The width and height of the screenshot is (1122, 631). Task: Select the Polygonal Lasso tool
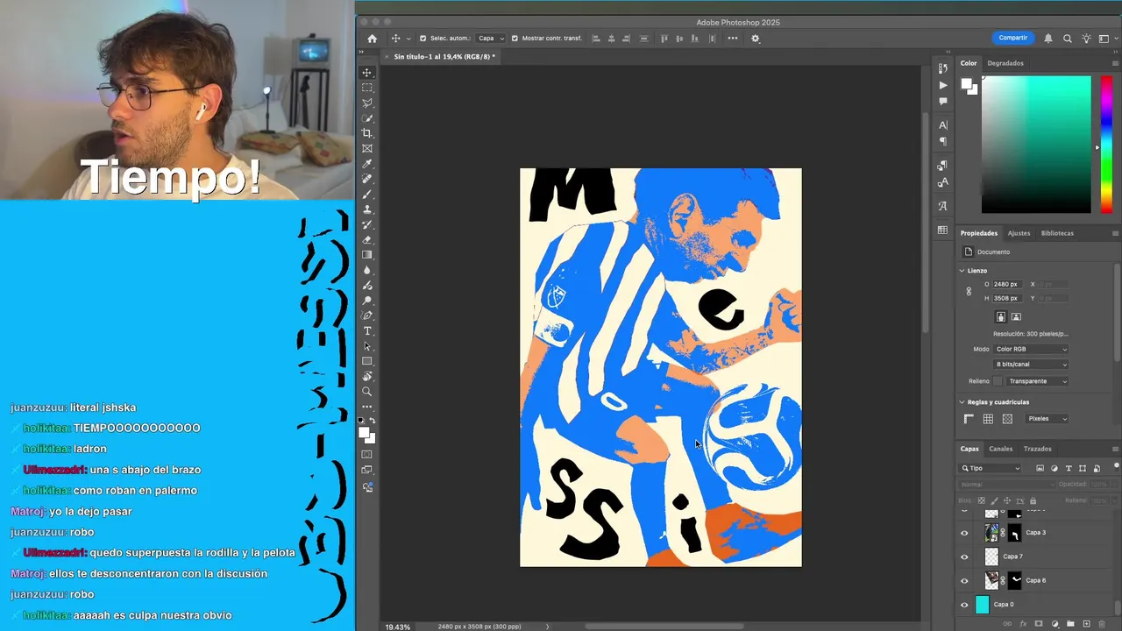(x=367, y=103)
